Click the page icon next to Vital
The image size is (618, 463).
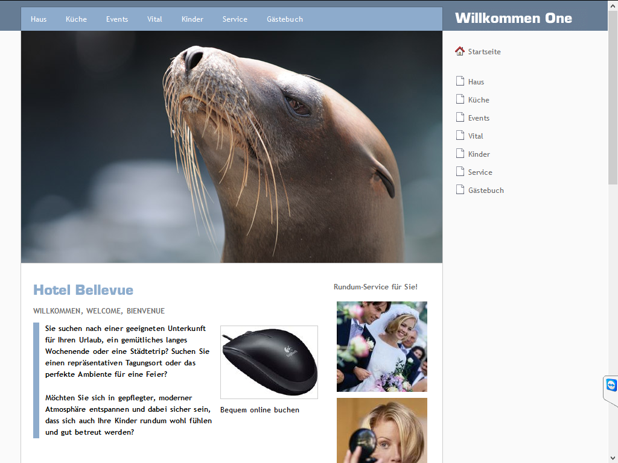click(460, 136)
